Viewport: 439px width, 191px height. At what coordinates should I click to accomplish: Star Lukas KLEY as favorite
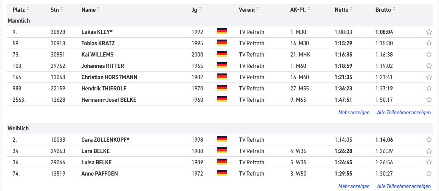[429, 32]
